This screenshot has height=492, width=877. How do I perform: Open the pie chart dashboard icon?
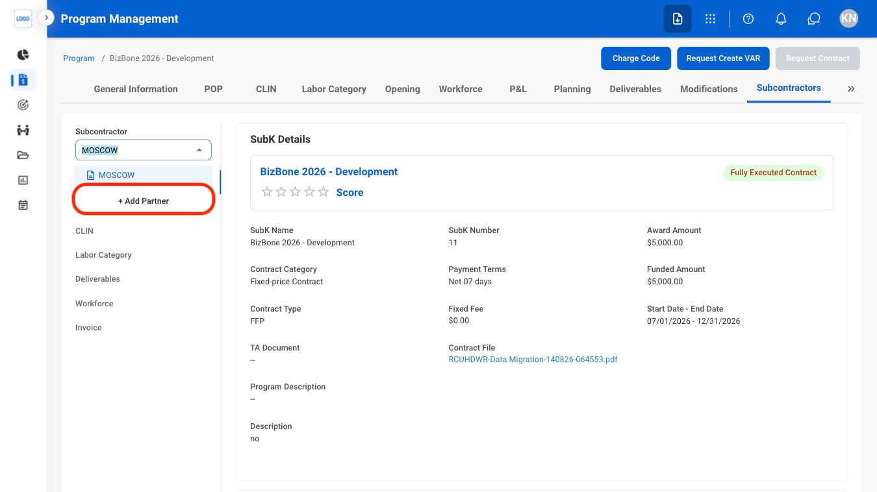pyautogui.click(x=23, y=55)
